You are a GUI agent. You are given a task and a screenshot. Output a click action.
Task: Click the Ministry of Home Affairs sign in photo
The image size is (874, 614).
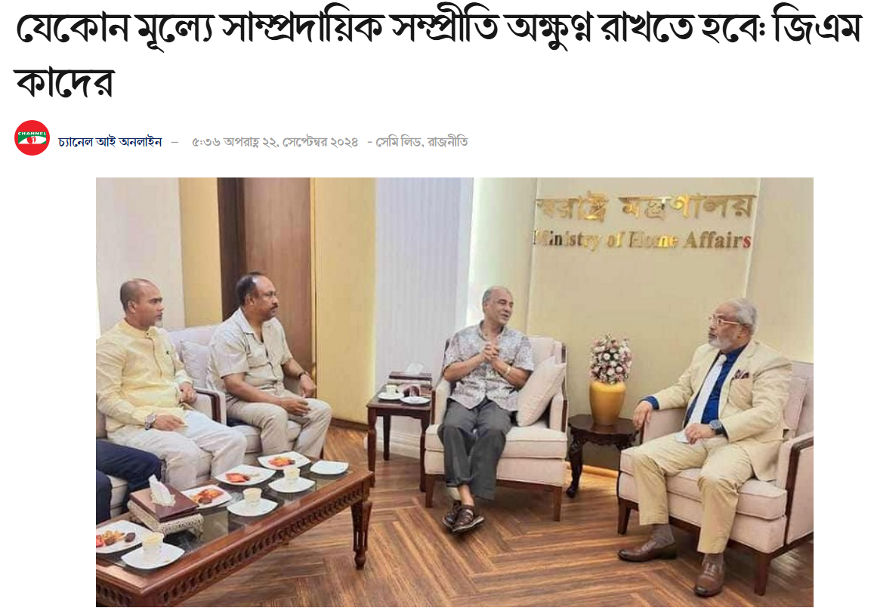(642, 239)
